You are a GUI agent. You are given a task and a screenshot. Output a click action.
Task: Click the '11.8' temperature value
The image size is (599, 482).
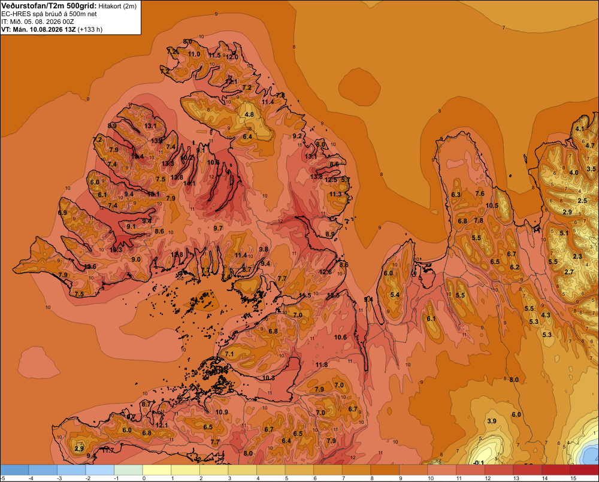[x=322, y=365]
